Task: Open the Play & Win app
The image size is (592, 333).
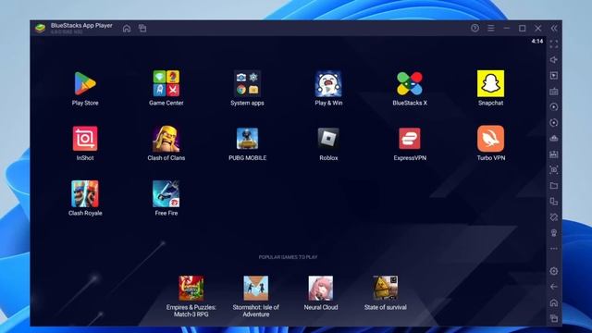Action: click(x=328, y=83)
